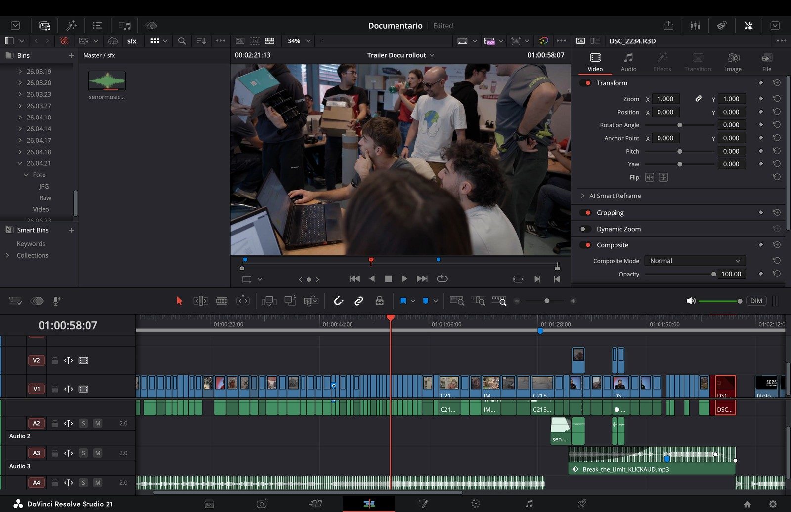Collapse the 26.04.21 bin
Screen dimensions: 791x512
pyautogui.click(x=20, y=163)
